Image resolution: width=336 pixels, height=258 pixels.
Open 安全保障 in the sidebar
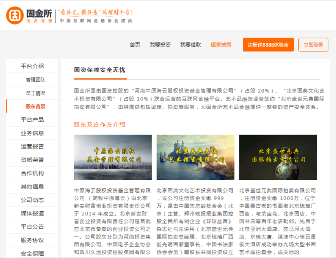click(32, 253)
